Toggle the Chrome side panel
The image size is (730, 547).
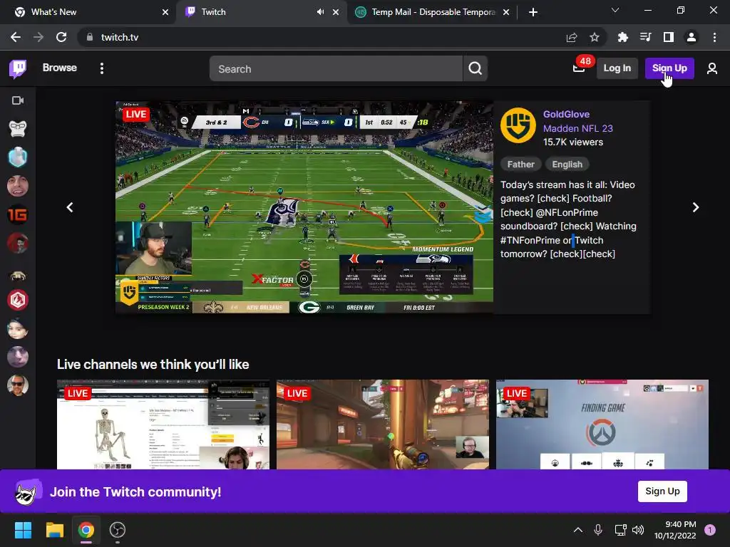point(669,37)
